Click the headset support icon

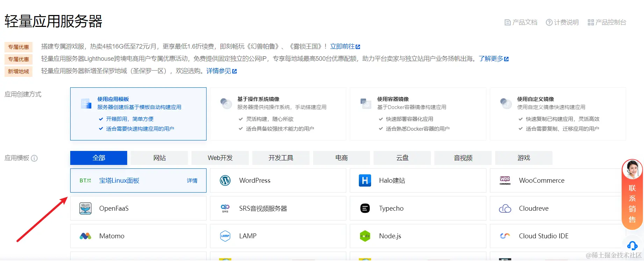pos(632,246)
